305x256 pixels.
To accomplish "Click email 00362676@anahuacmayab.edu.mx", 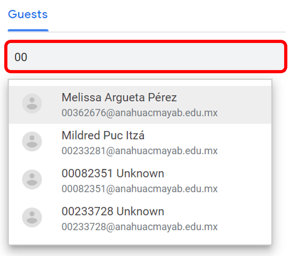I will pyautogui.click(x=139, y=113).
